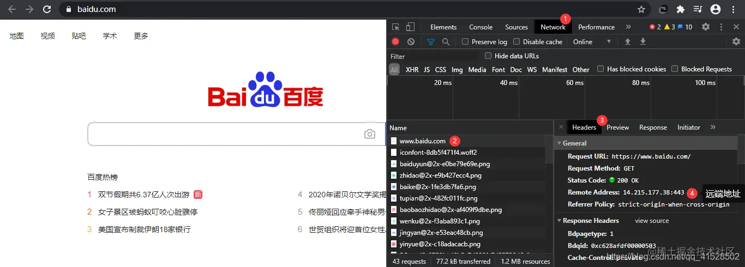Click the browser back arrow
Viewport: 745px width, 267px height.
click(12, 9)
